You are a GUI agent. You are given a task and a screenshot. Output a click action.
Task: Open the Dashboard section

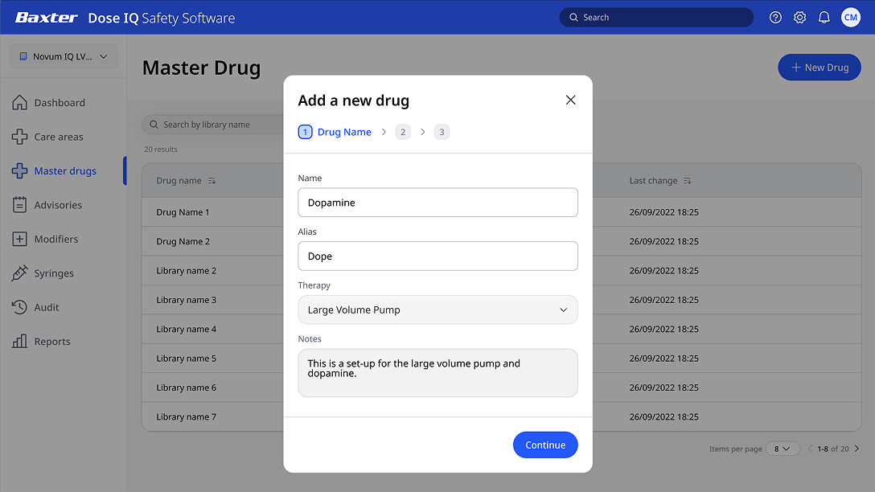(x=58, y=102)
